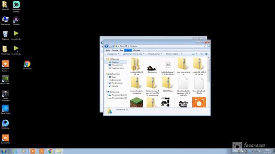
Task: Toggle the preview pane button
Action: (201, 54)
